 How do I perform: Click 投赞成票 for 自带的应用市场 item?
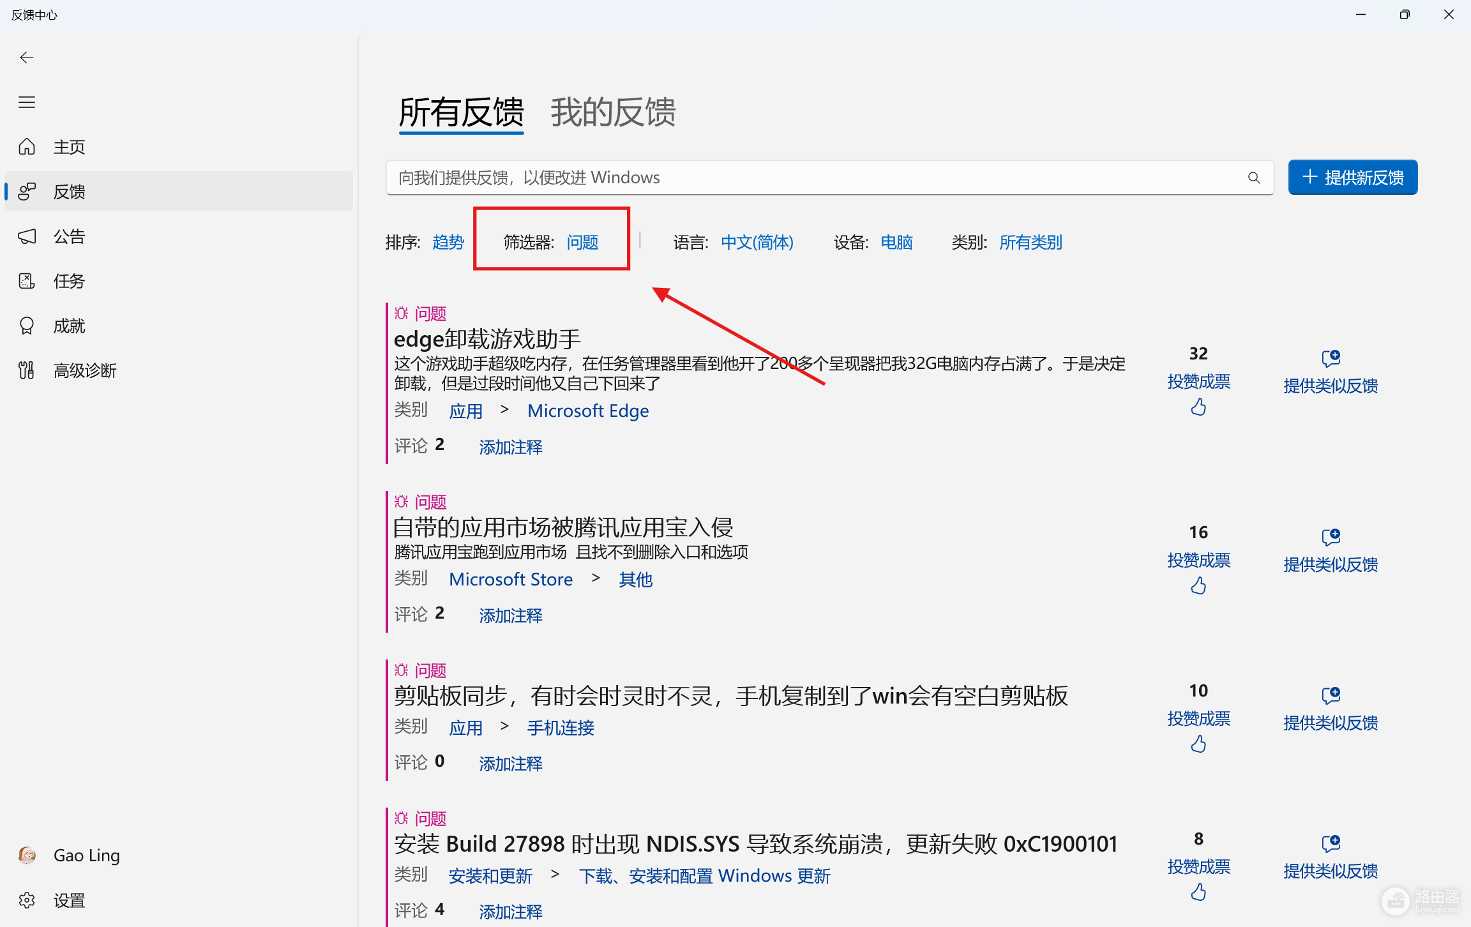click(x=1198, y=561)
